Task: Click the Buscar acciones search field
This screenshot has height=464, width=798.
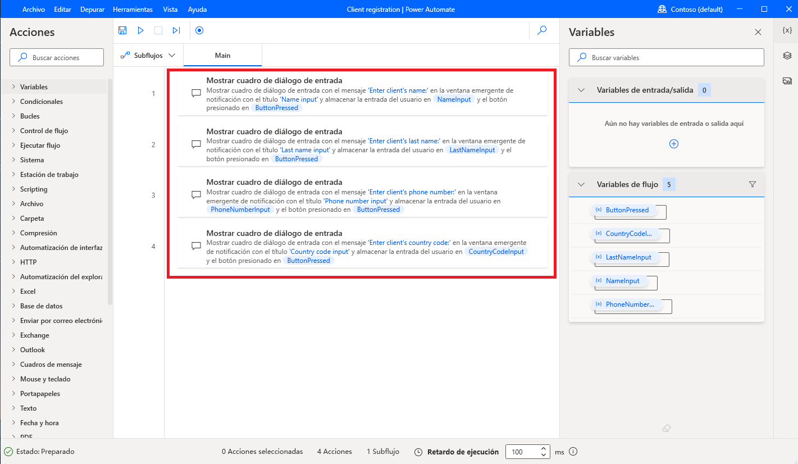Action: (56, 57)
